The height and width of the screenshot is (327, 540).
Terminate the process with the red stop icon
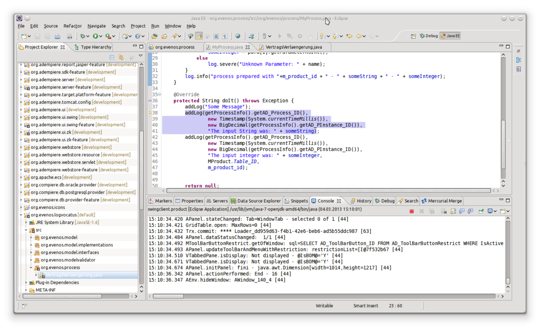[x=412, y=211]
